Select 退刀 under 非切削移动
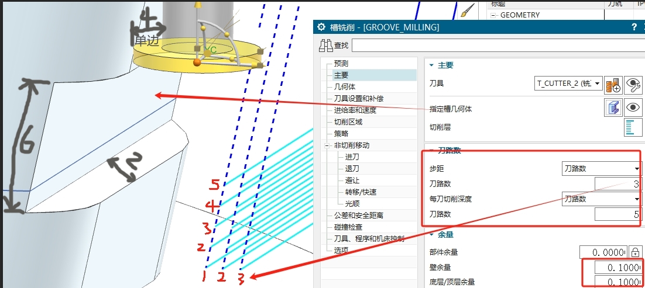645x288 pixels. pos(352,168)
